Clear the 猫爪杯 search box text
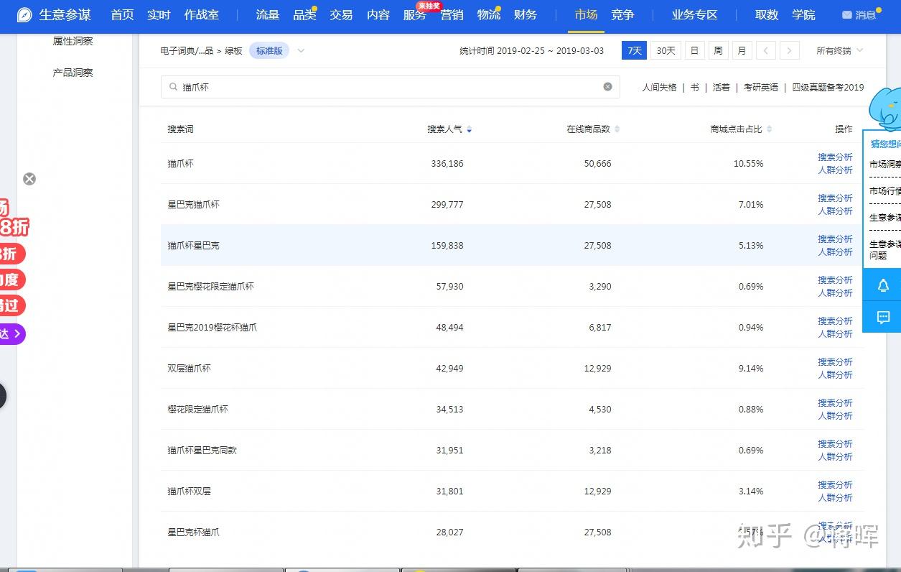901x572 pixels. [607, 87]
